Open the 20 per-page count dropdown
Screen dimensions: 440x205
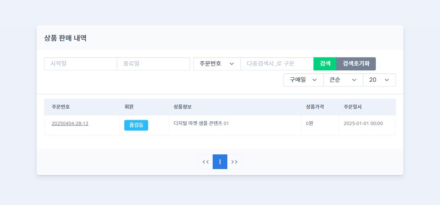(379, 80)
